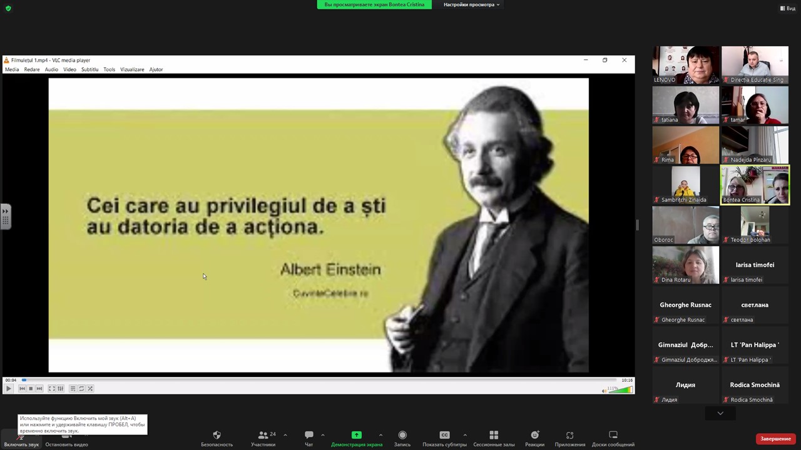This screenshot has width=801, height=450.
Task: Expand the arrow next to Участники
Action: click(285, 435)
